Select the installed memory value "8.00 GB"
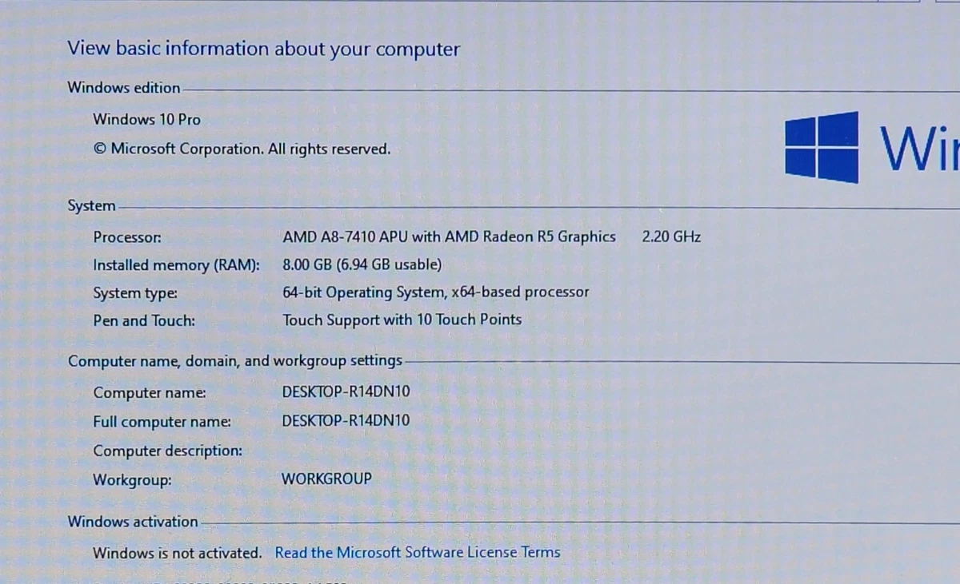 (x=307, y=264)
